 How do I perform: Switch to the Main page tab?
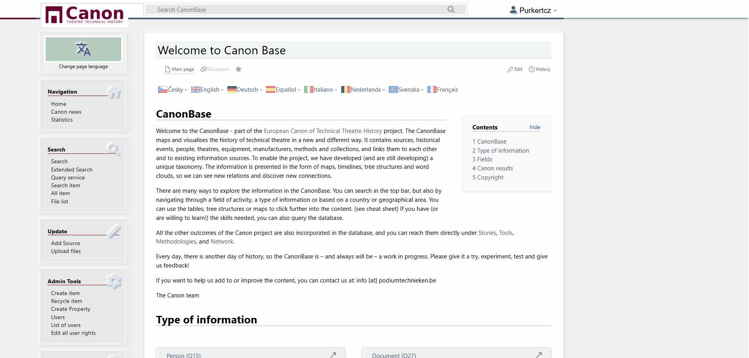click(x=179, y=69)
